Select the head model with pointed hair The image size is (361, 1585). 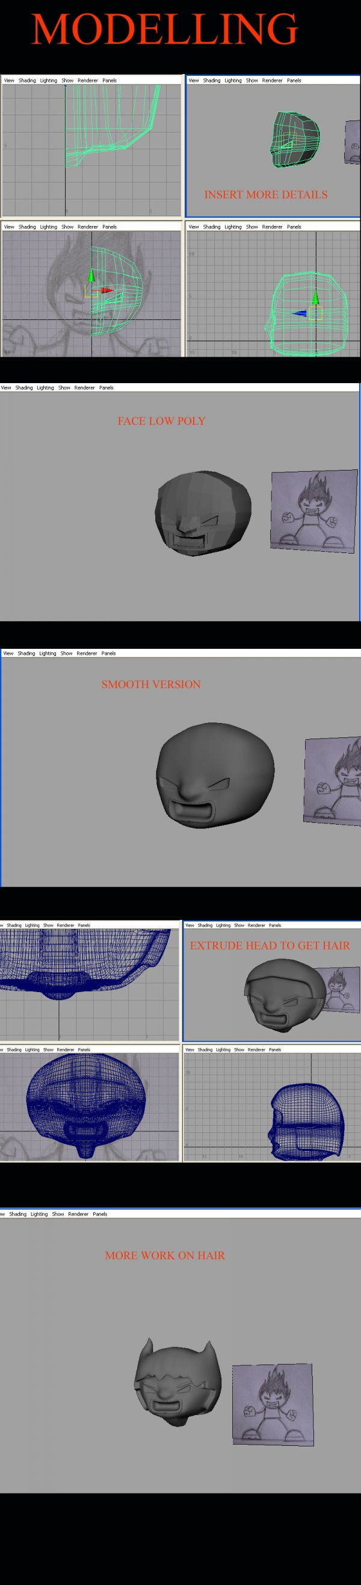pos(177,1382)
